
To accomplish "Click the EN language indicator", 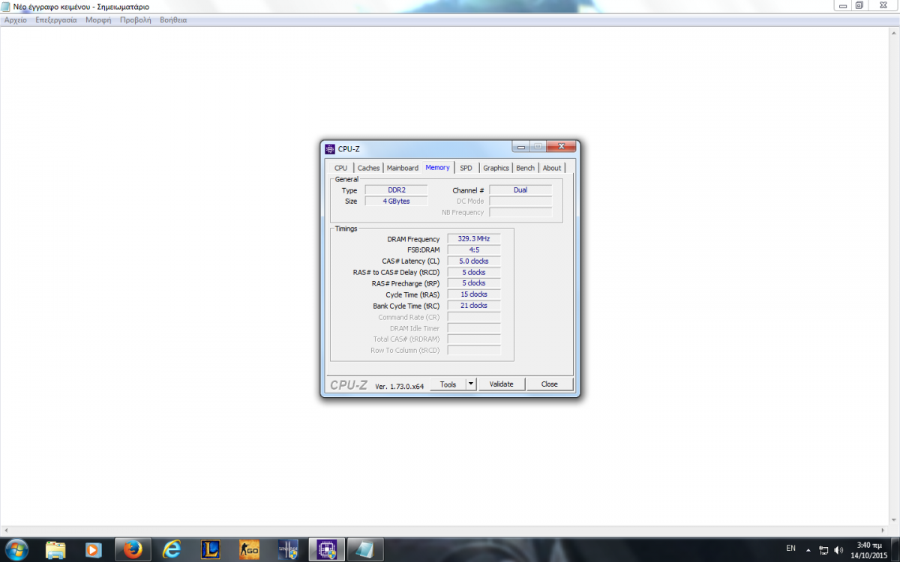I will 790,549.
